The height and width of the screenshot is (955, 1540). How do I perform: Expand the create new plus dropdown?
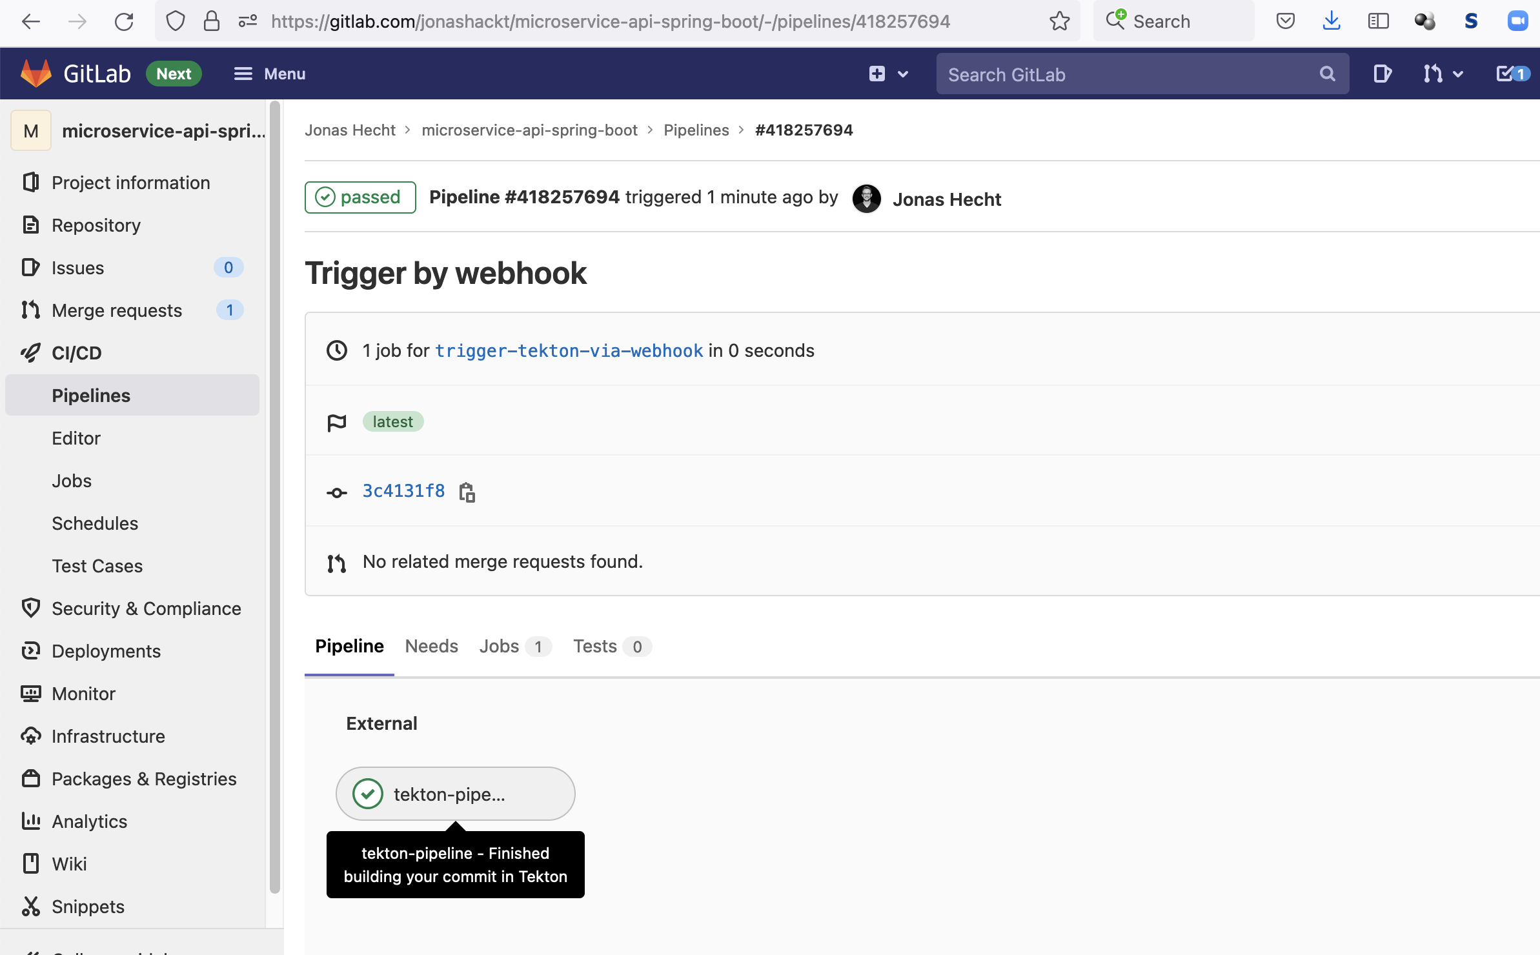888,74
